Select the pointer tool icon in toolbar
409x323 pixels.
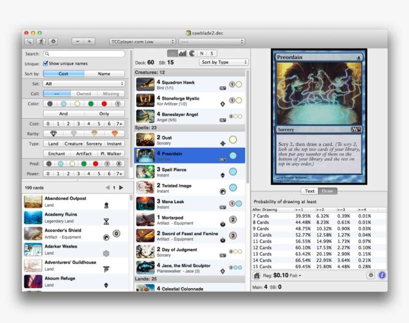(x=29, y=41)
